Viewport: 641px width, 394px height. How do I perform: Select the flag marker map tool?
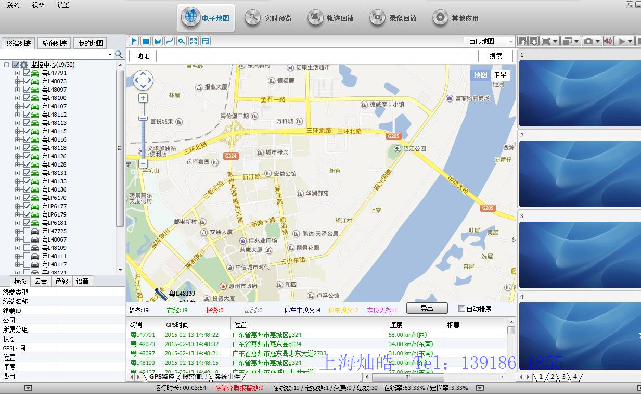[134, 41]
